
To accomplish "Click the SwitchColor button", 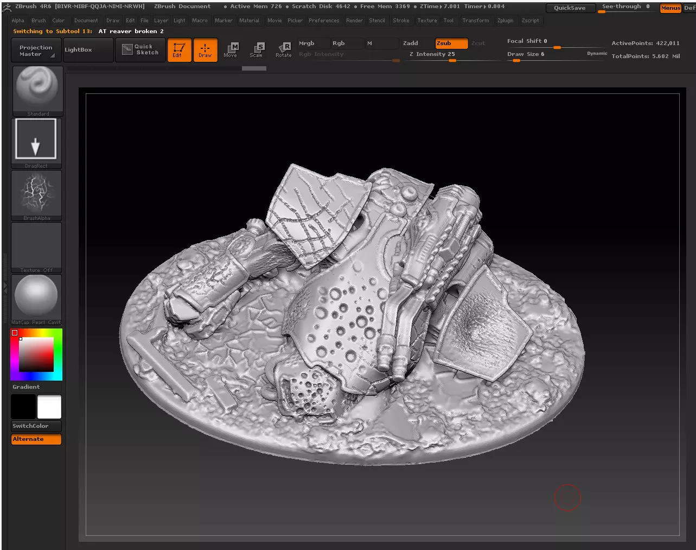I will tap(36, 426).
